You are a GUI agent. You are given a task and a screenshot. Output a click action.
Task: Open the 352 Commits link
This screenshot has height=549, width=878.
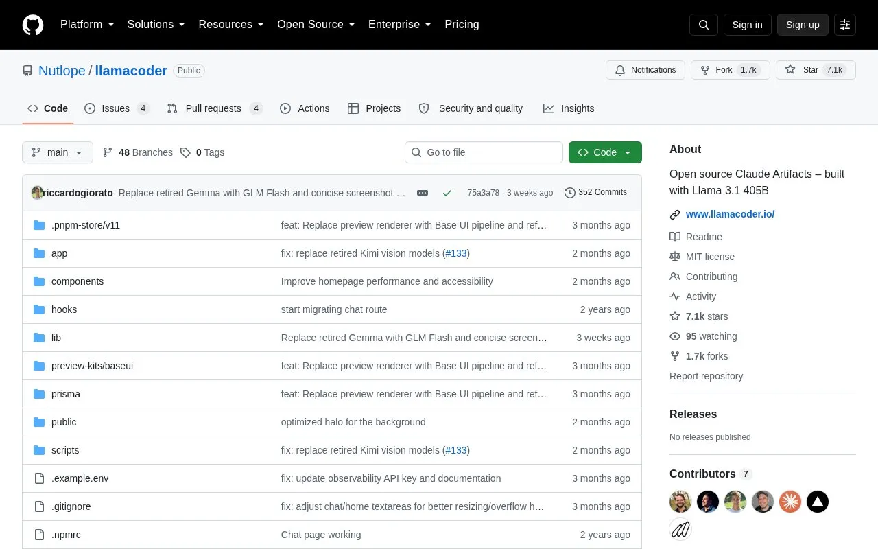pos(595,192)
